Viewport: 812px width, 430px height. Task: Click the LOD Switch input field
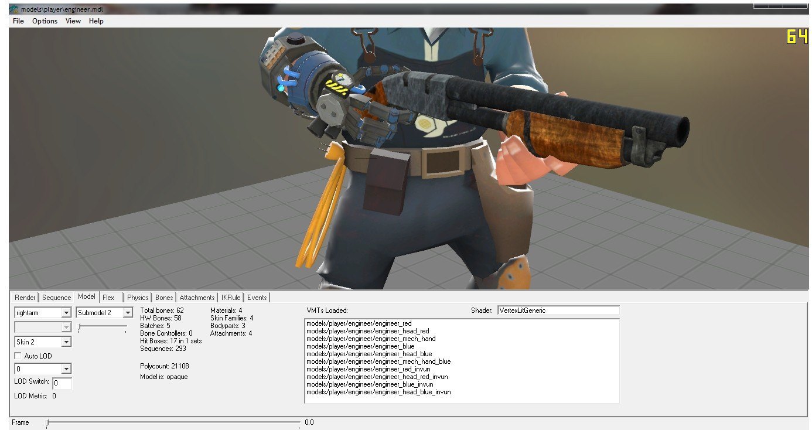tap(62, 384)
